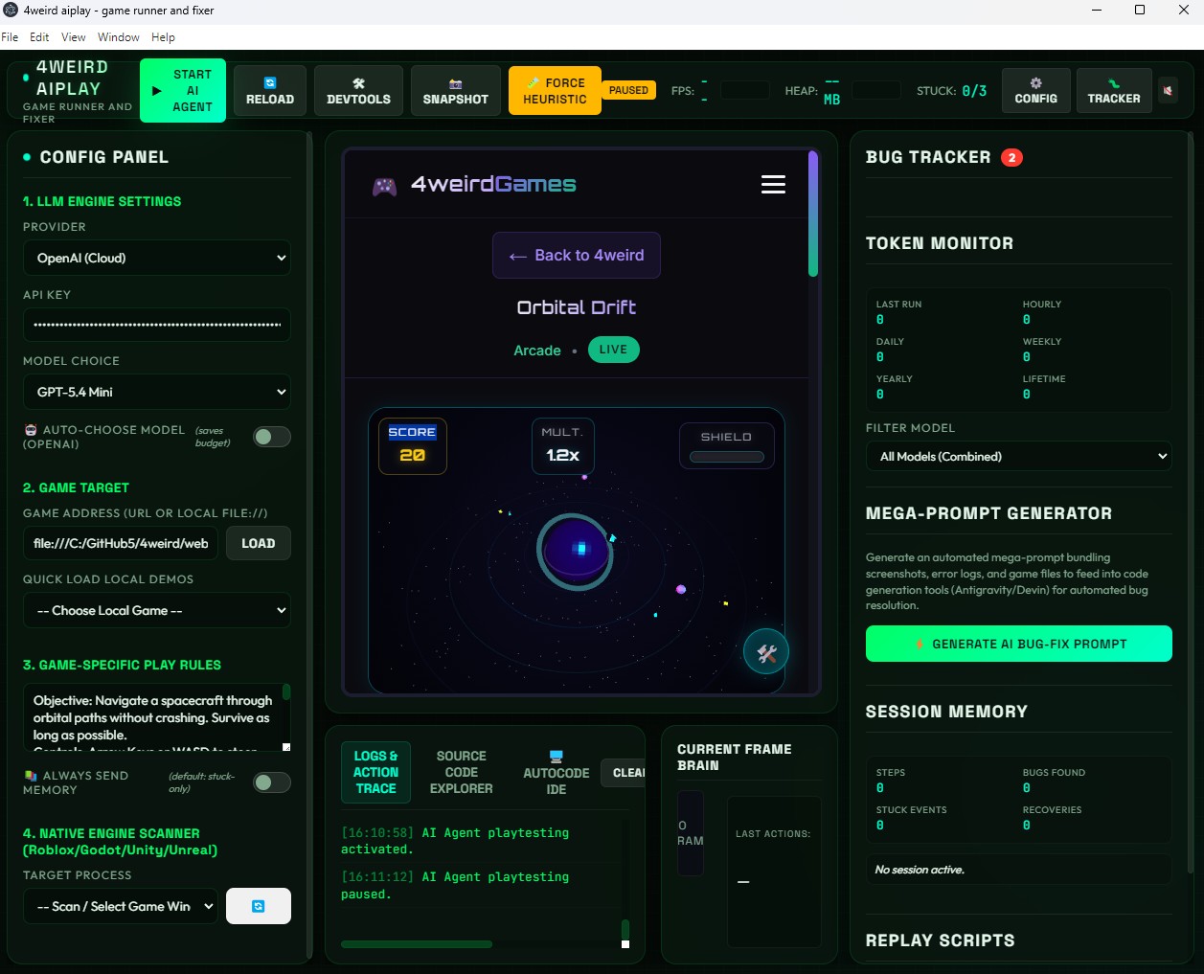The height and width of the screenshot is (974, 1204).
Task: Open DevTools from the toolbar
Action: click(358, 90)
